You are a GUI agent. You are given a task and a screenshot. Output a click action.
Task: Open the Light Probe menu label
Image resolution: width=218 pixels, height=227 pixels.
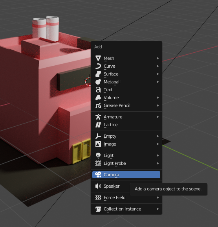pos(115,163)
